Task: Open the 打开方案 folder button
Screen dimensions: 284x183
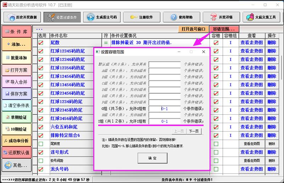Action: [x=16, y=70]
